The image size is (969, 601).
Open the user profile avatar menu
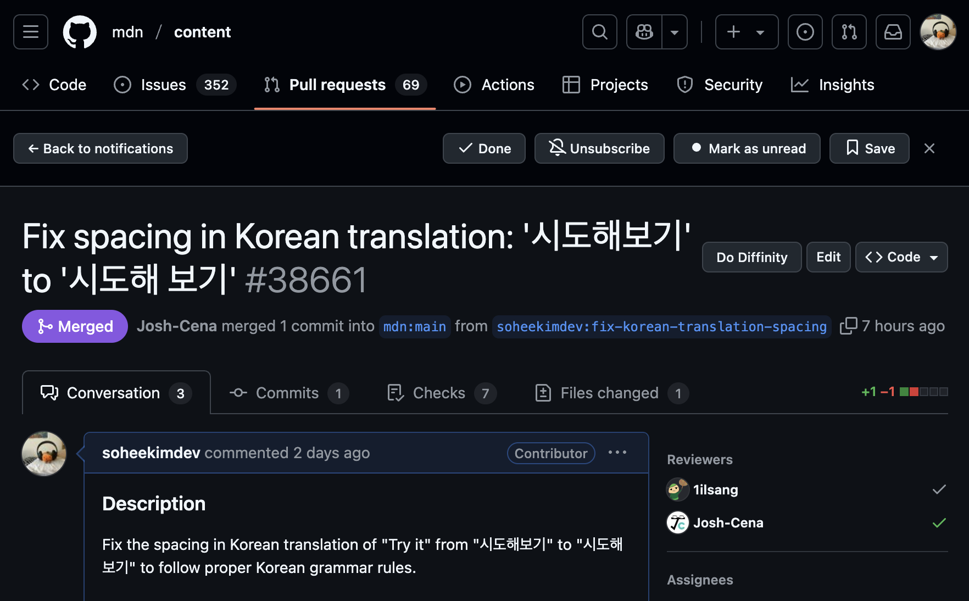(x=938, y=32)
